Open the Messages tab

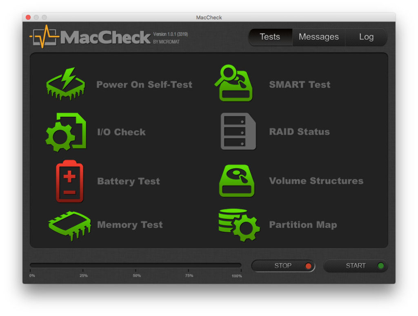[319, 37]
